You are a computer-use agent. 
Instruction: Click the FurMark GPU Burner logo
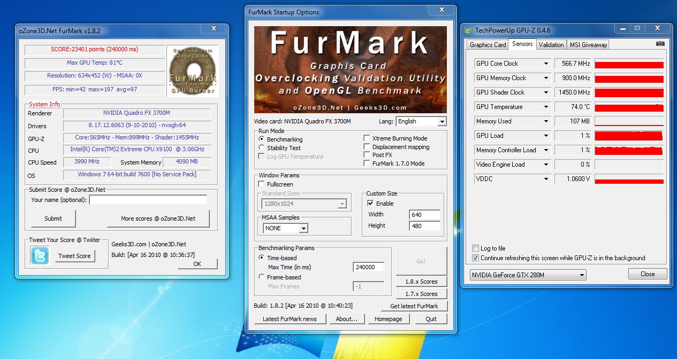click(x=192, y=71)
